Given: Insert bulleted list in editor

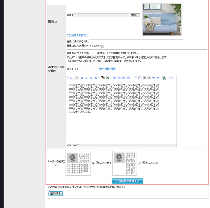Looking at the screenshot, I should coord(135,78).
